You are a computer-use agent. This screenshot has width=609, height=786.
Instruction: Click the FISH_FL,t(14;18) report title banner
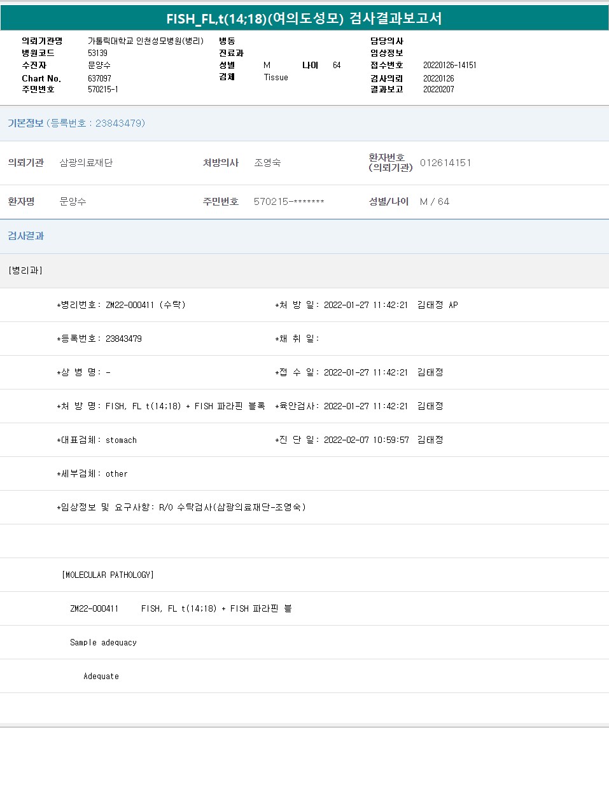pyautogui.click(x=304, y=18)
